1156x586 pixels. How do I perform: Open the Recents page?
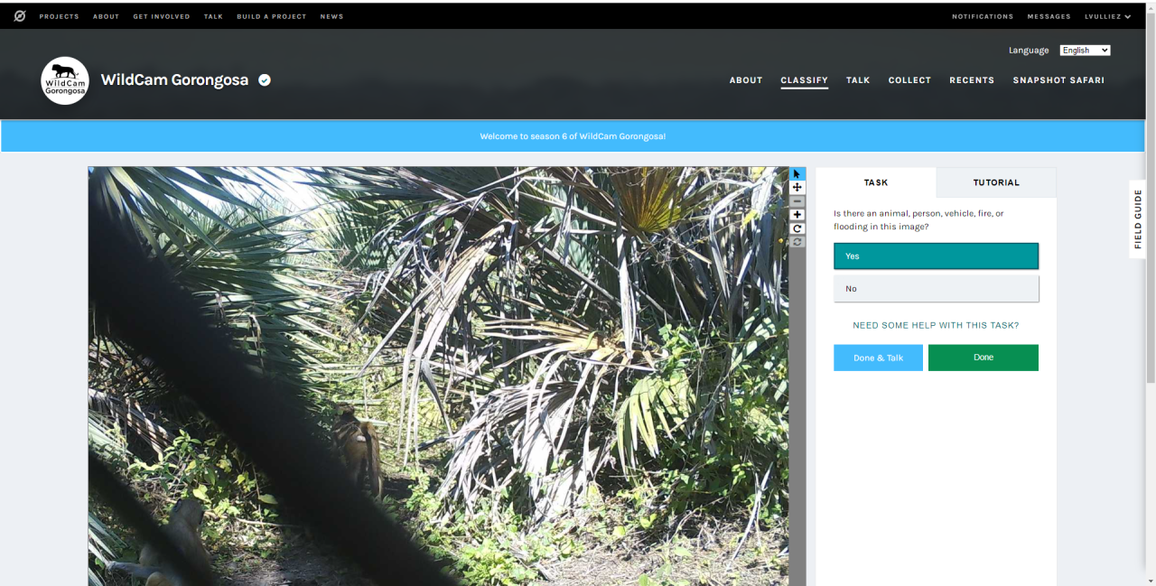pyautogui.click(x=972, y=80)
